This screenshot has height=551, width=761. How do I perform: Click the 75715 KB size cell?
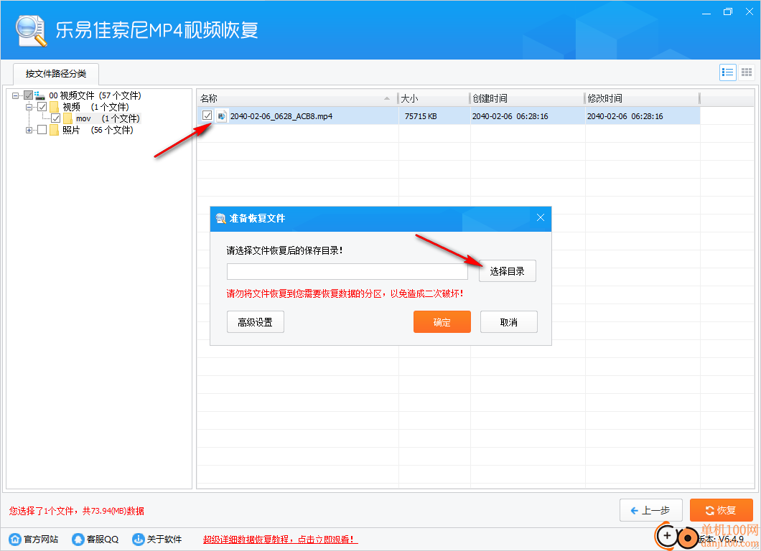click(x=421, y=116)
